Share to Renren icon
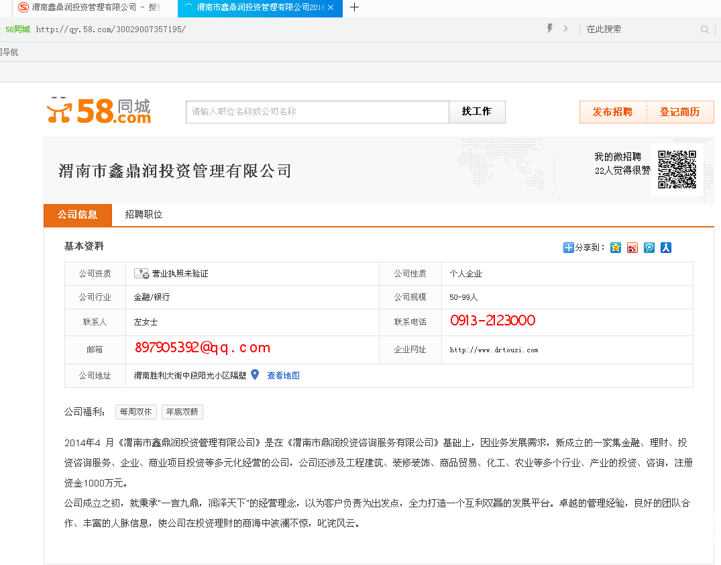The height and width of the screenshot is (565, 721). (x=666, y=248)
